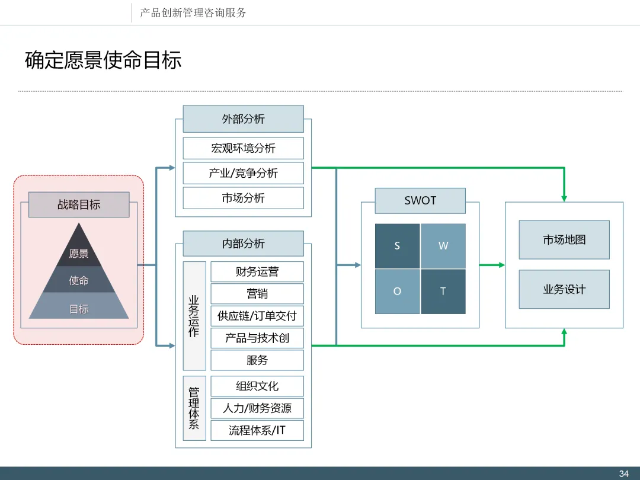Select the 人力/财务资源 box
640x480 pixels.
[x=257, y=408]
